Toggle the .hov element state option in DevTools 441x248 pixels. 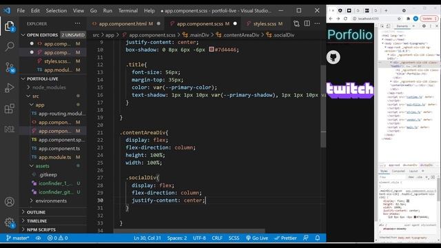(411, 177)
